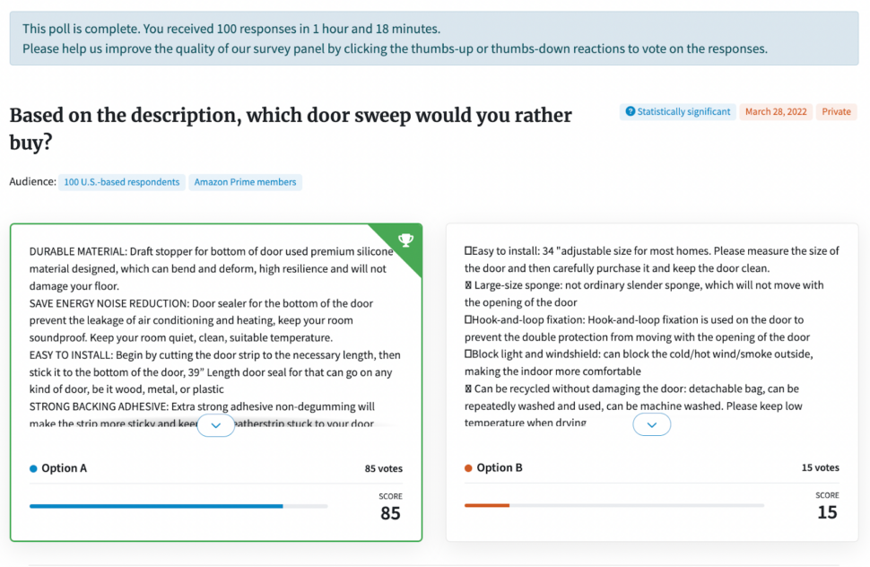This screenshot has height=567, width=870.
Task: Click the March 28, 2022 date badge
Action: 776,112
